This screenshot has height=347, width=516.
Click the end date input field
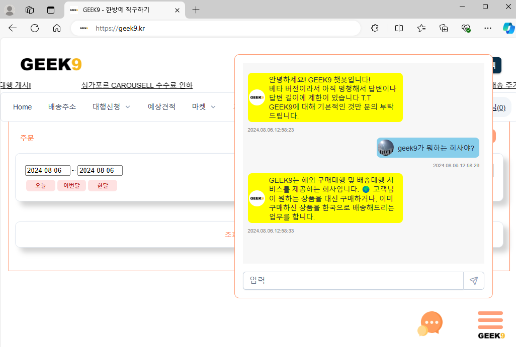(x=100, y=171)
